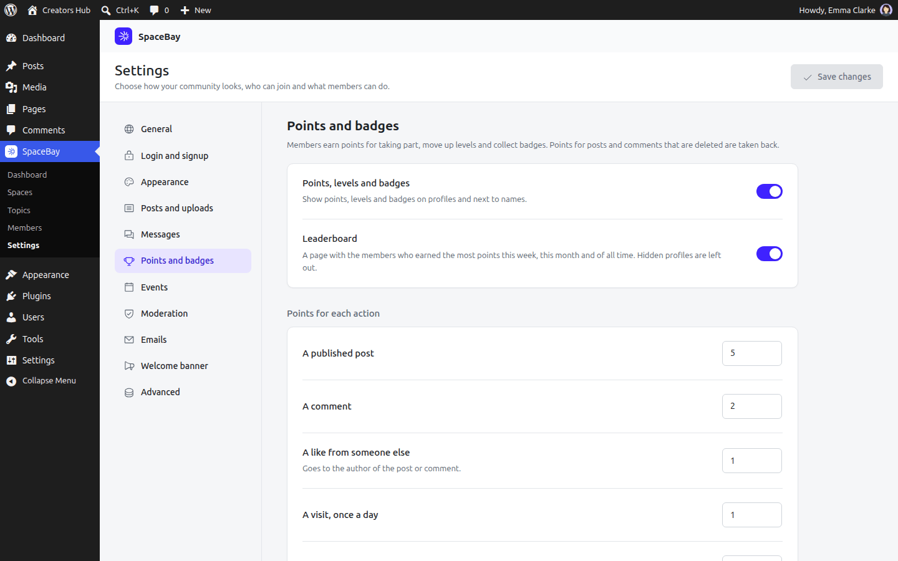Screen dimensions: 898x561
Task: Go to SpaceBay Members submenu
Action: coord(50,228)
